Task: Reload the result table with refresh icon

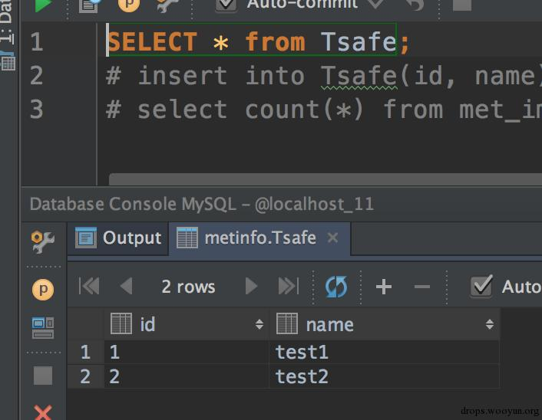Action: [336, 287]
